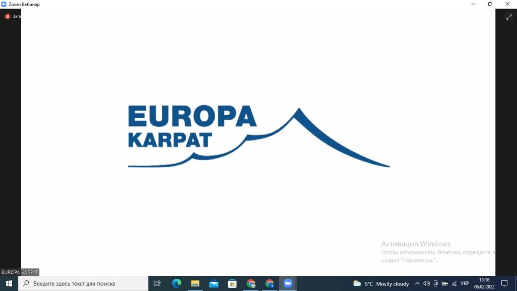Launch the Microsoft Store
This screenshot has height=291, width=517.
[232, 283]
